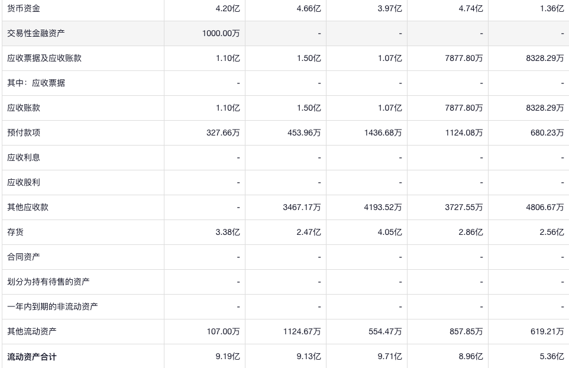Select the 交易性金融资产 row label
This screenshot has height=368, width=569.
click(36, 33)
